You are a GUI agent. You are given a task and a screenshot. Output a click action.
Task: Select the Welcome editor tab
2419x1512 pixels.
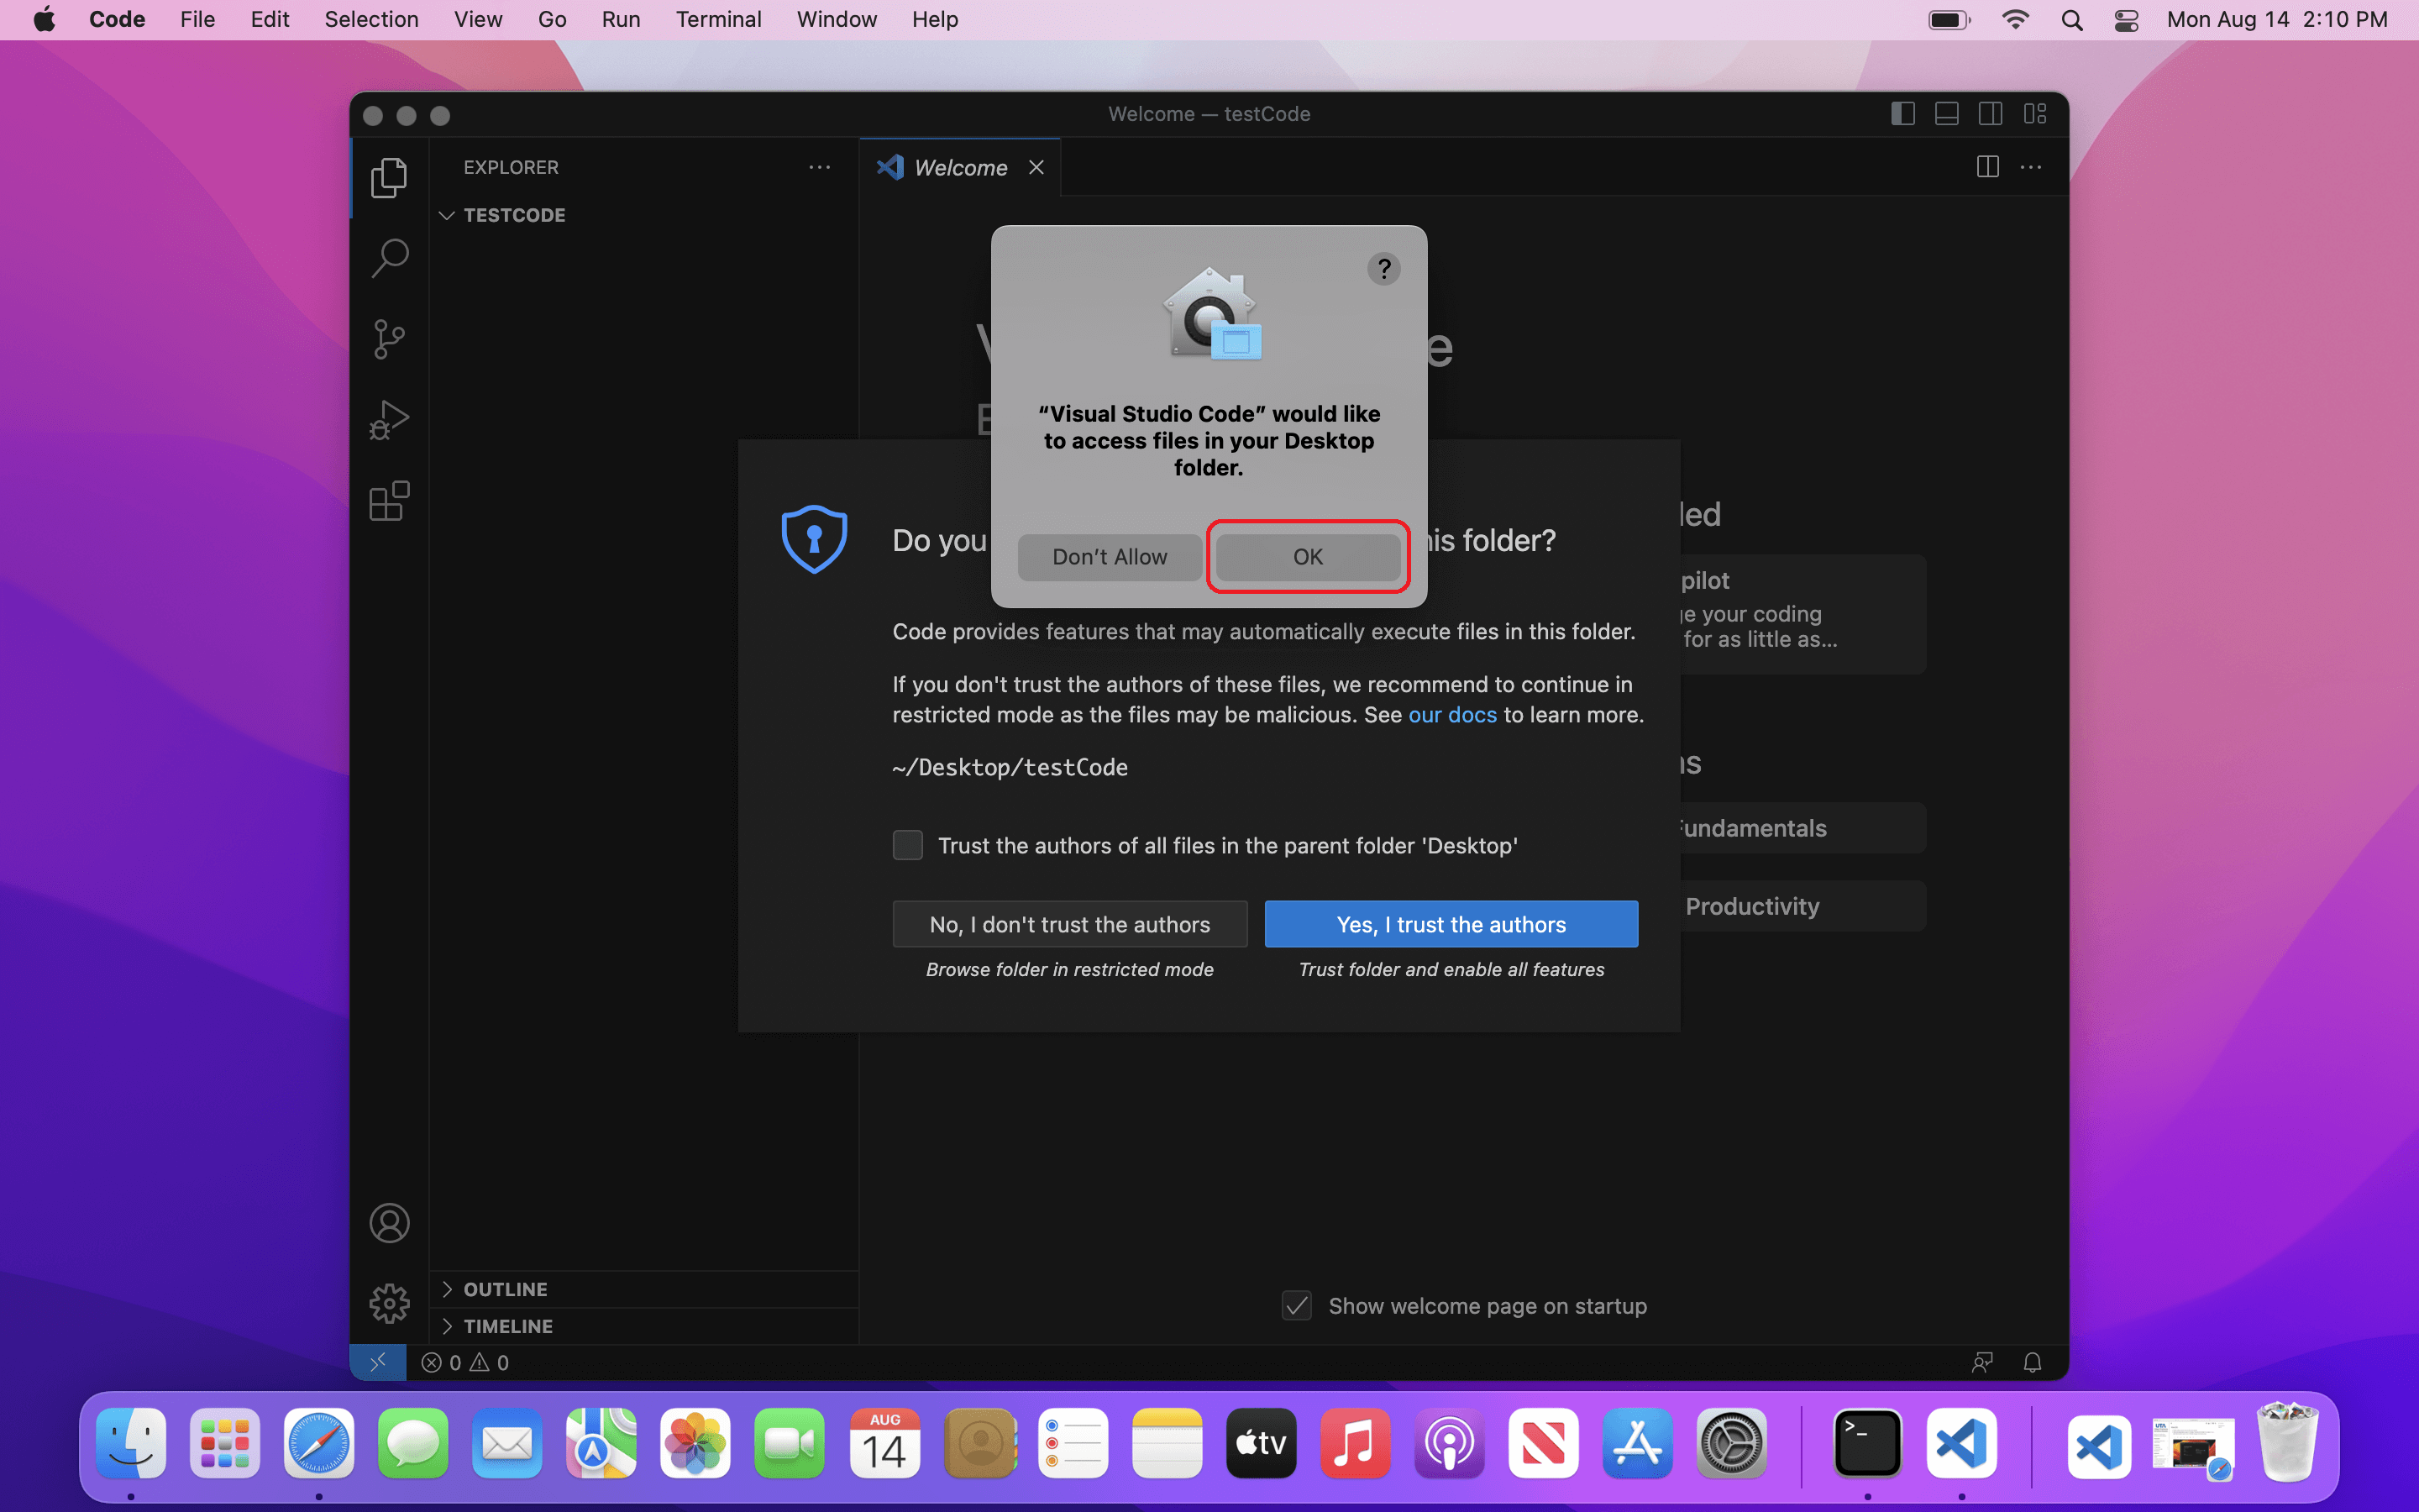coord(959,168)
